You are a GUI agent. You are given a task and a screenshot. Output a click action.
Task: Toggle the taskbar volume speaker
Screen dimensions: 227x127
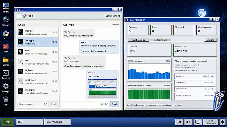point(188,122)
